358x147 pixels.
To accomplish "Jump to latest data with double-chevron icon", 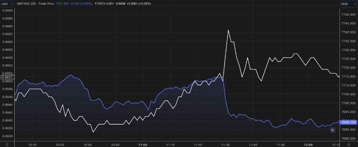I will 332,130.
